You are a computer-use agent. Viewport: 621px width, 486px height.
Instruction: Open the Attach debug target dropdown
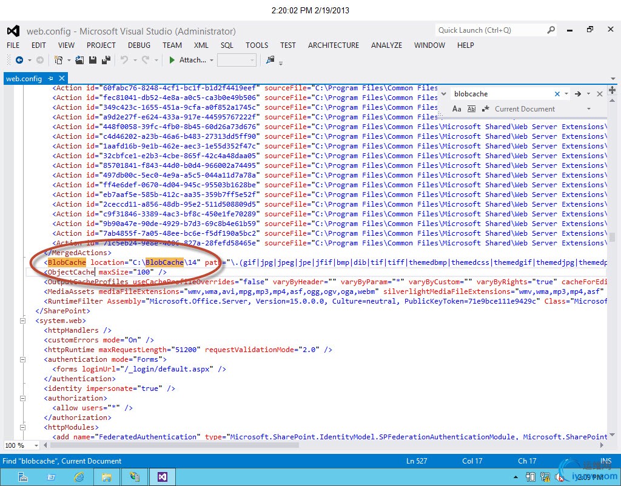pyautogui.click(x=212, y=60)
